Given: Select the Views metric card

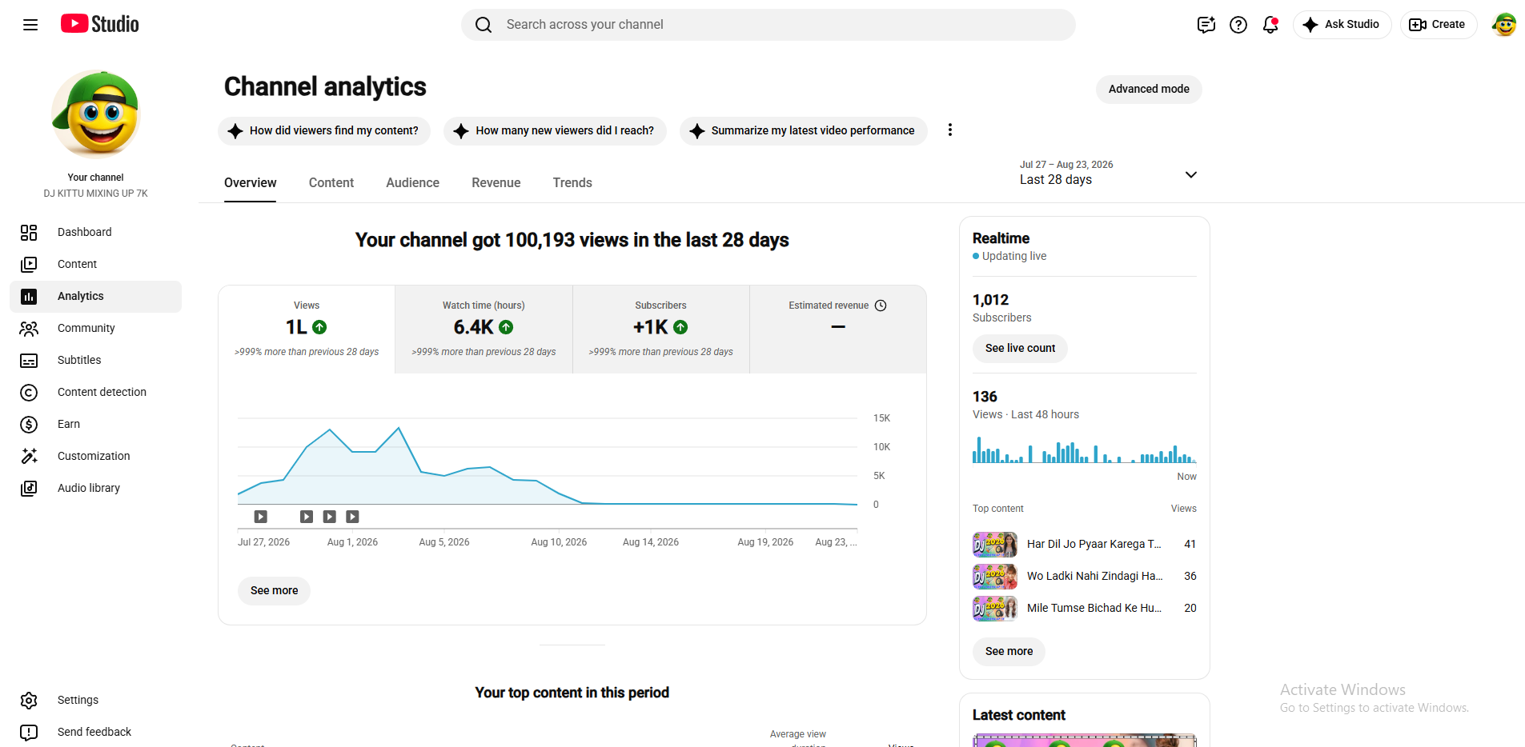Looking at the screenshot, I should [x=307, y=330].
